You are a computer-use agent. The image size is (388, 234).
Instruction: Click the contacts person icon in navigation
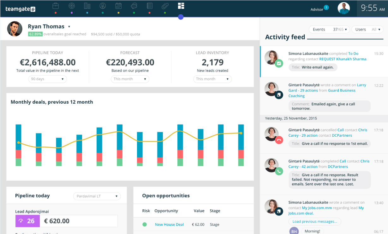(103, 6)
